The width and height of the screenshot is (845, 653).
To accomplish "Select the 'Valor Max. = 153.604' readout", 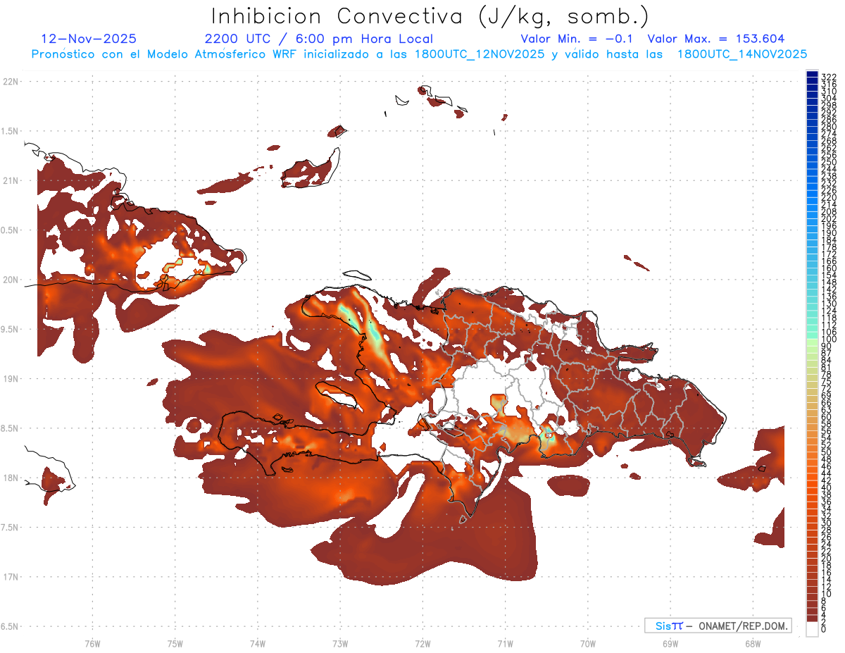I will pyautogui.click(x=716, y=39).
